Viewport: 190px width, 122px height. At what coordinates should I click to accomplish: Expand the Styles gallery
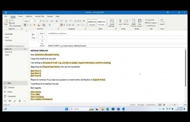pos(107,25)
